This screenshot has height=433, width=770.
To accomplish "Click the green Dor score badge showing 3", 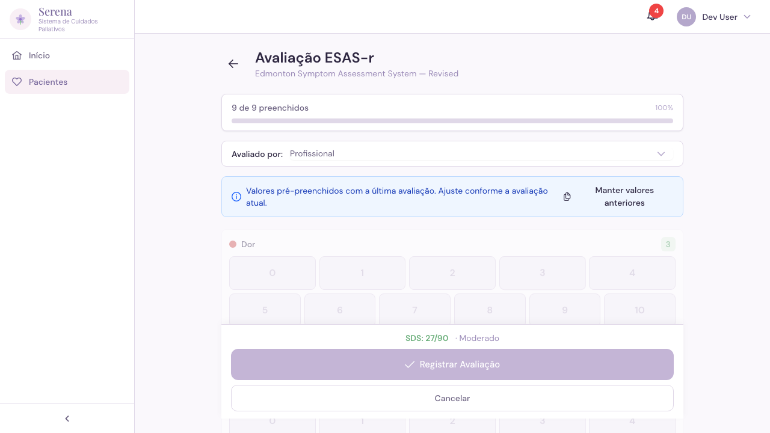I will click(668, 244).
